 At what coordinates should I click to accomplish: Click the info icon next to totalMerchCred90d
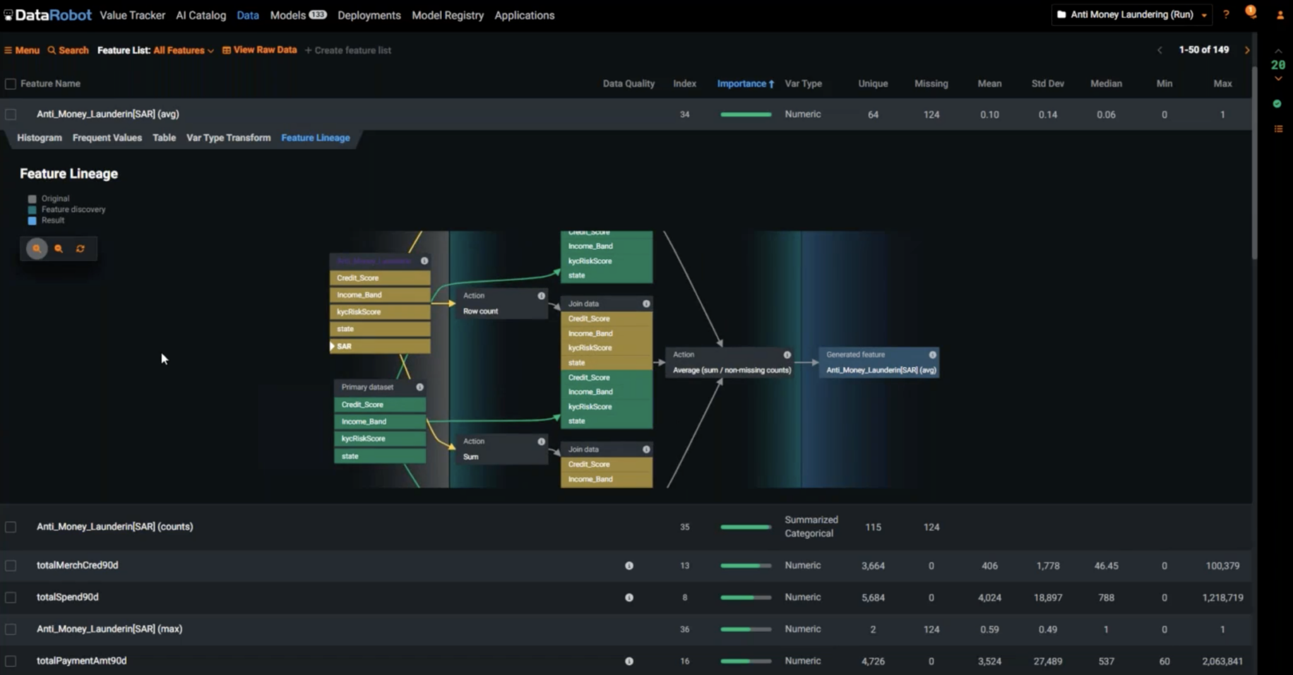[629, 566]
